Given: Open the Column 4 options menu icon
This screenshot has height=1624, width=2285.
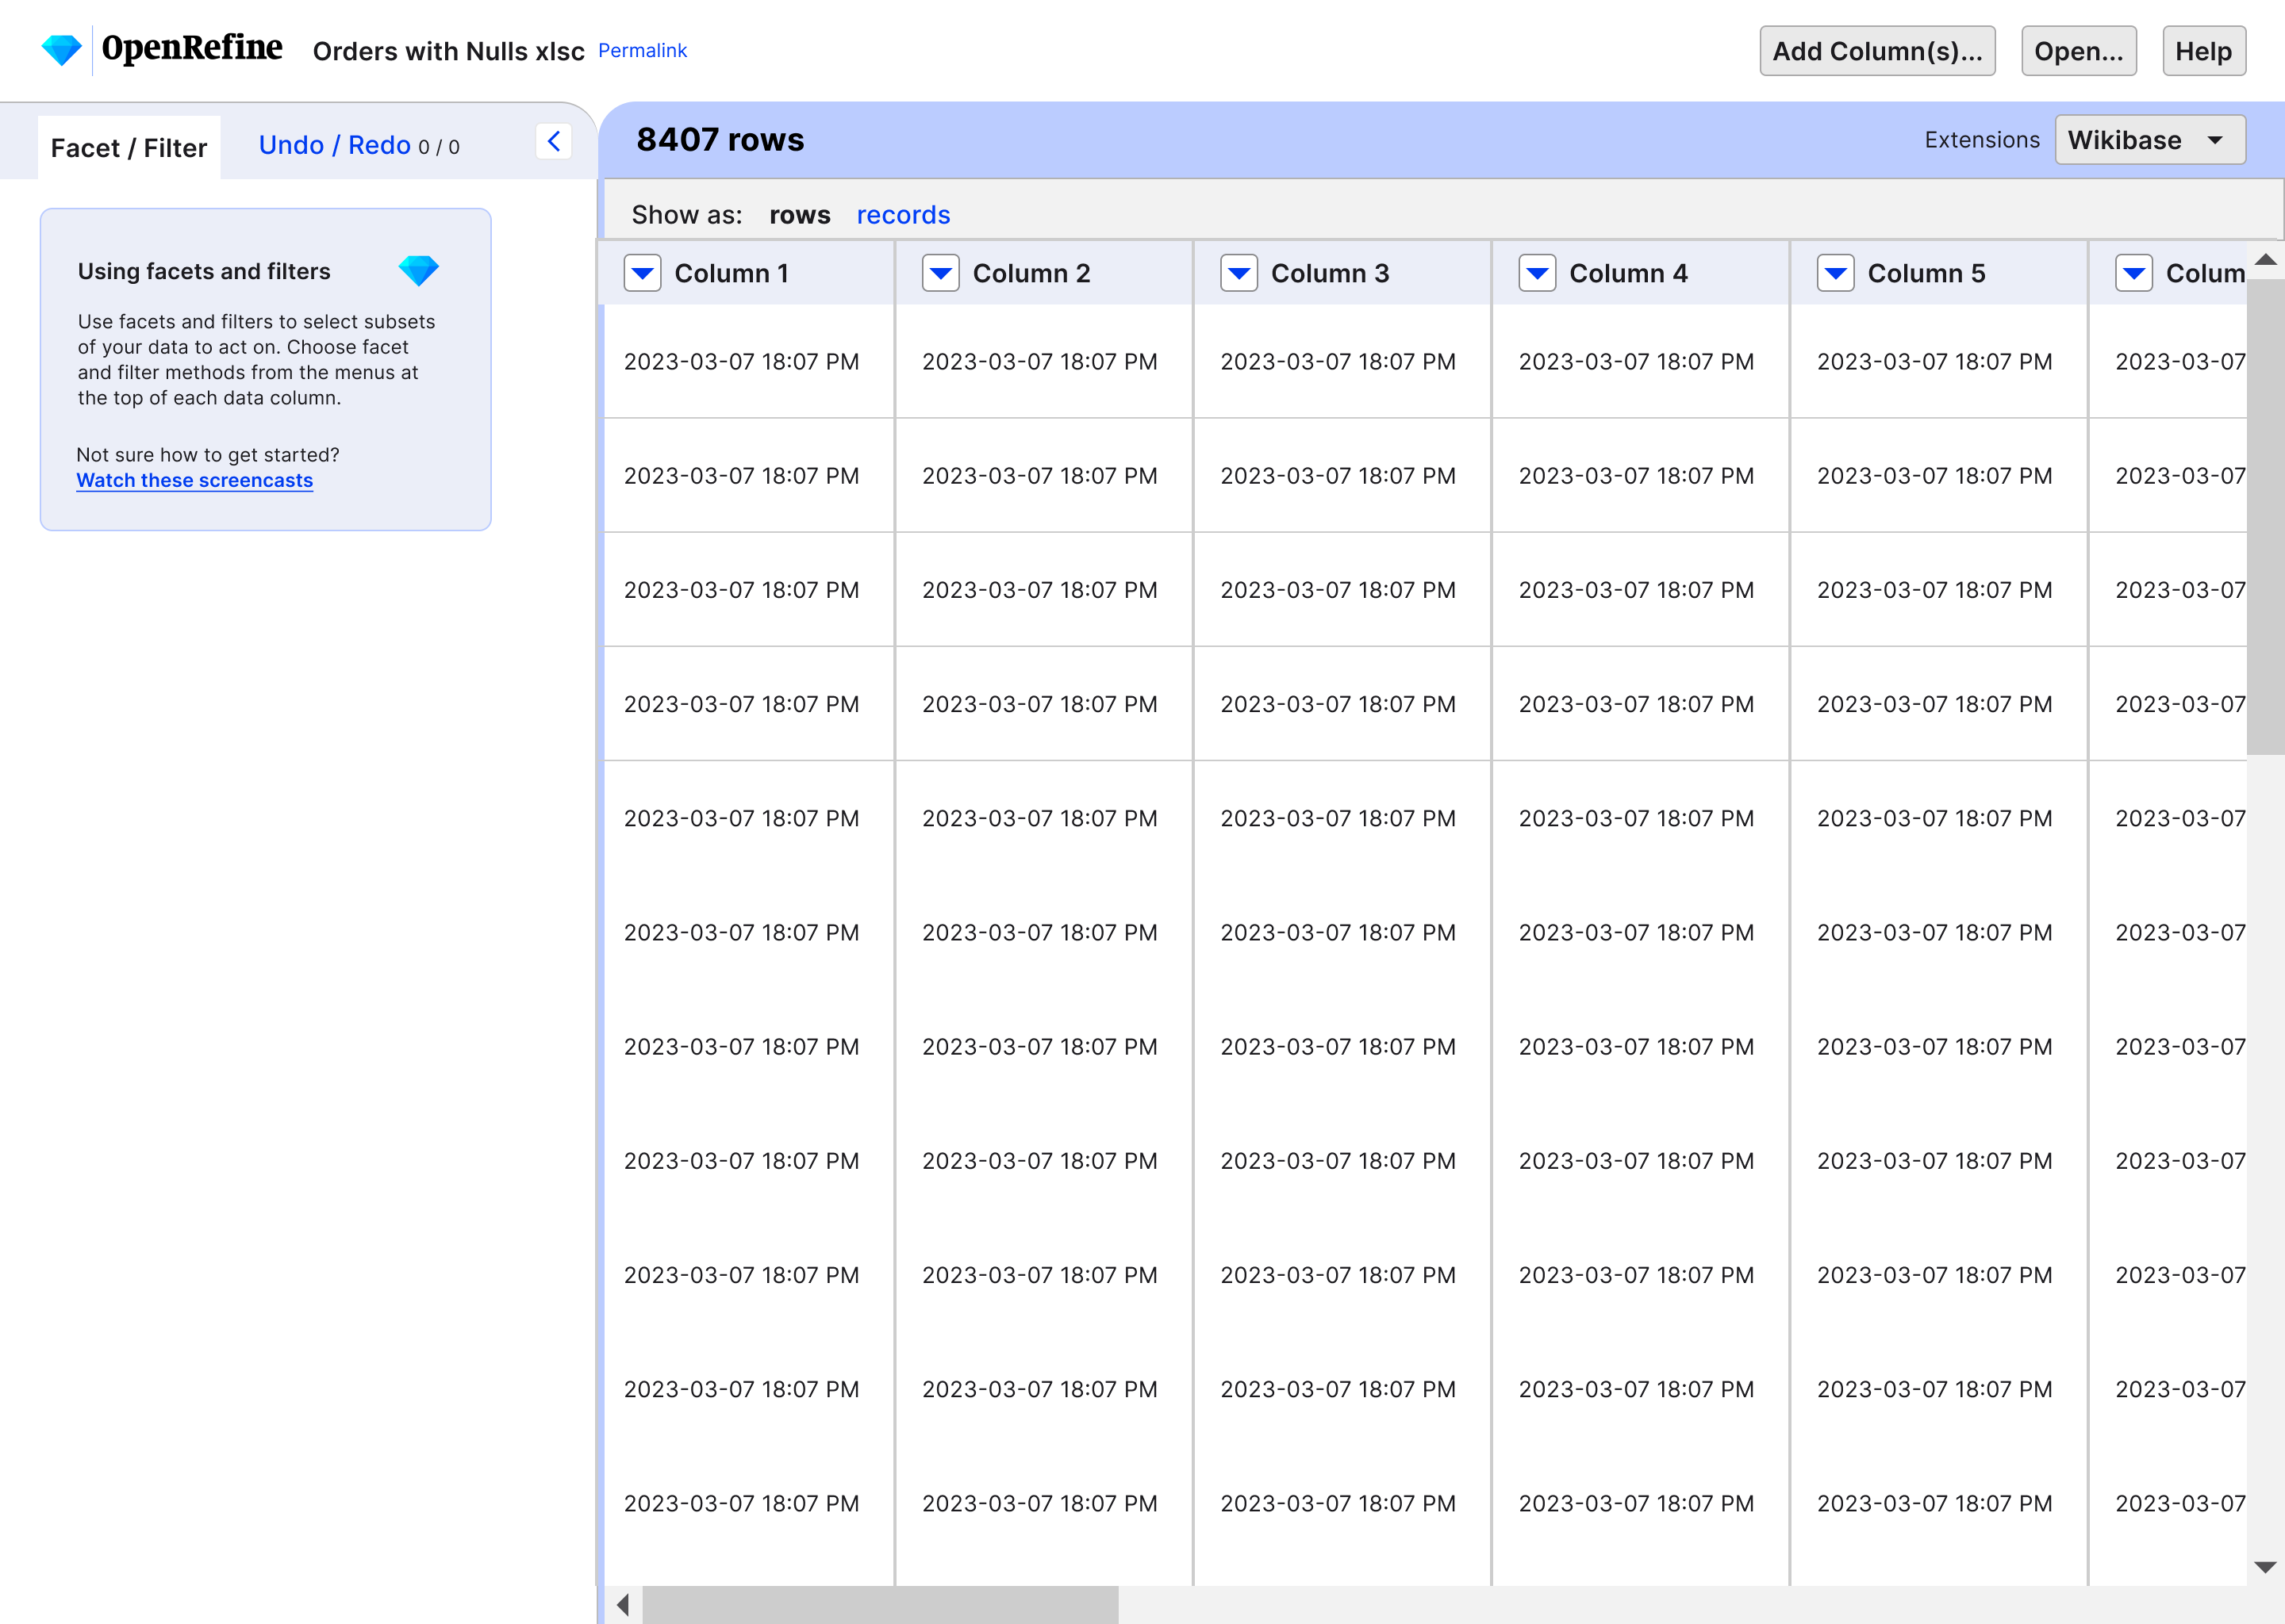Looking at the screenshot, I should coord(1538,273).
